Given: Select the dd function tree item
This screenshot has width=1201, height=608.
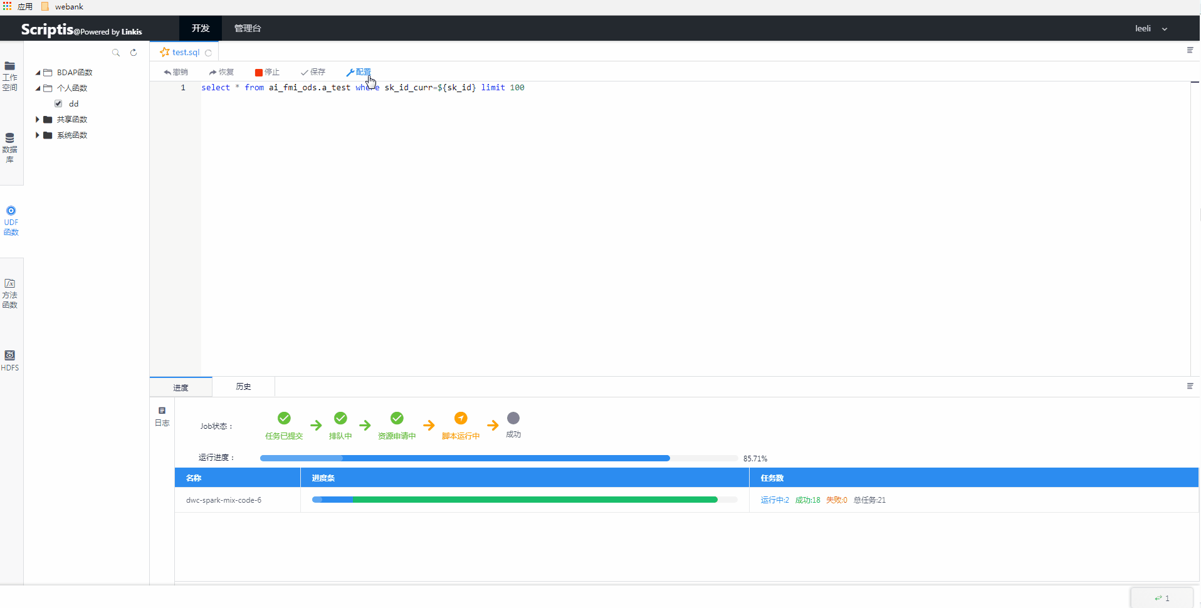Looking at the screenshot, I should click(x=74, y=104).
